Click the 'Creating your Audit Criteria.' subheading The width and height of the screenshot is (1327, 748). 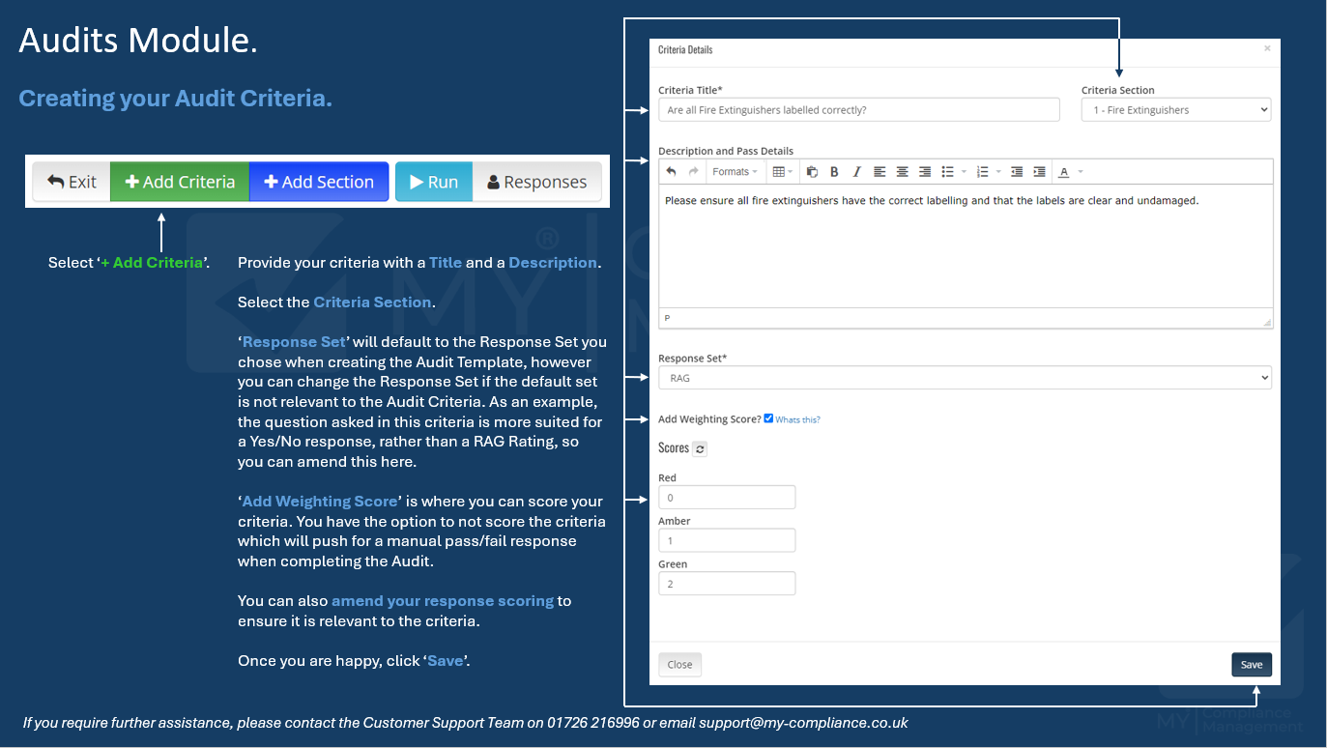click(176, 99)
